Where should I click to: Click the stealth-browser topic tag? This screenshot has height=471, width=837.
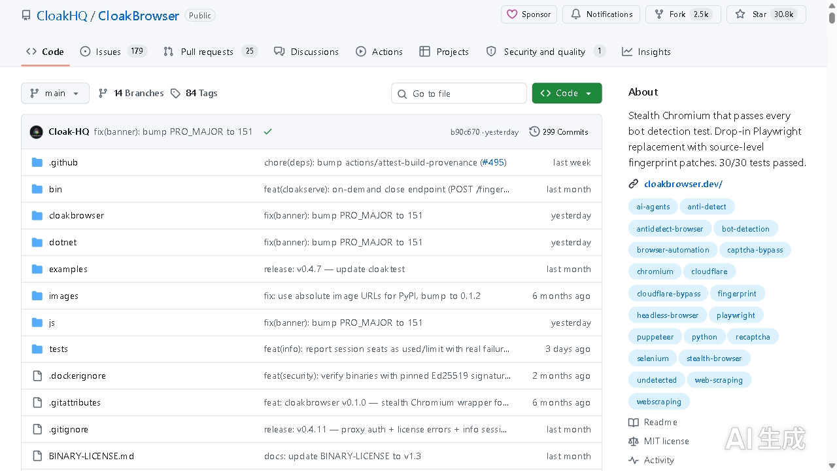(714, 358)
